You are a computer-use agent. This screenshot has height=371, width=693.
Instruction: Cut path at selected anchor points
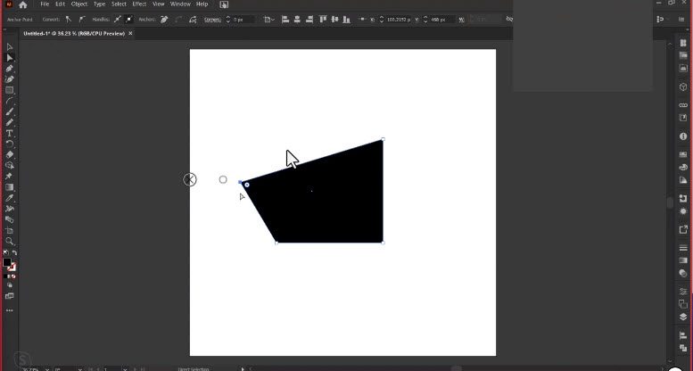click(193, 19)
